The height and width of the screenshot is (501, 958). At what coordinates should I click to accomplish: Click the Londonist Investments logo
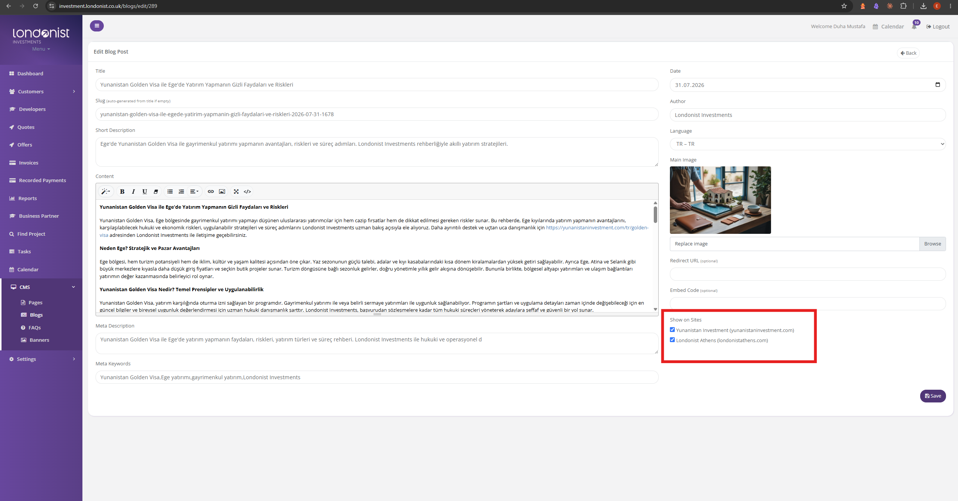(x=41, y=36)
